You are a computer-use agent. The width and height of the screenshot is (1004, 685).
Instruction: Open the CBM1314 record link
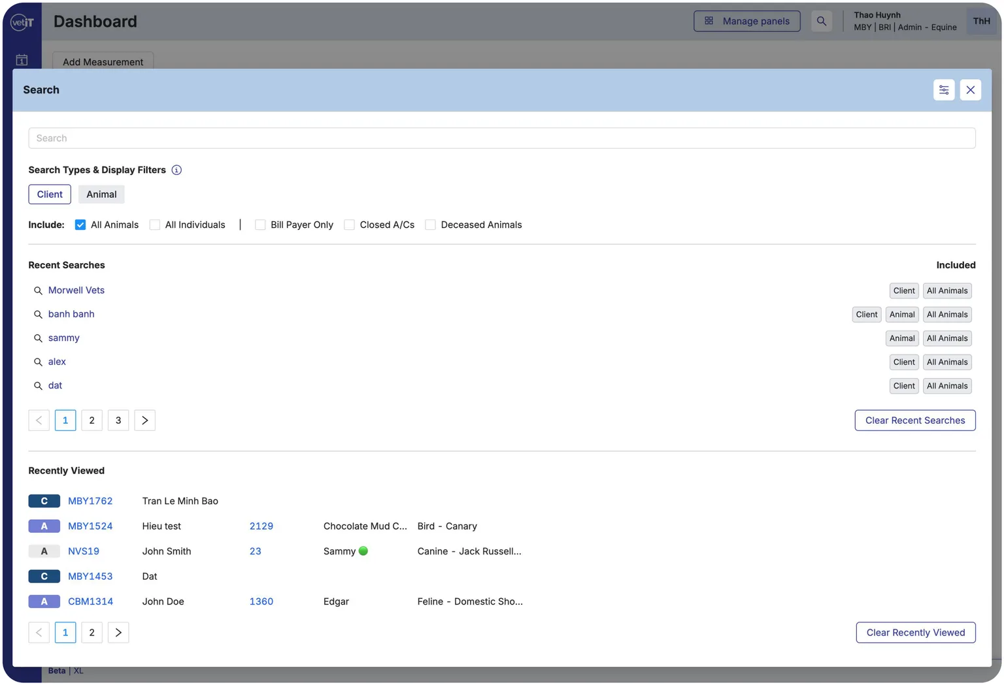point(91,601)
